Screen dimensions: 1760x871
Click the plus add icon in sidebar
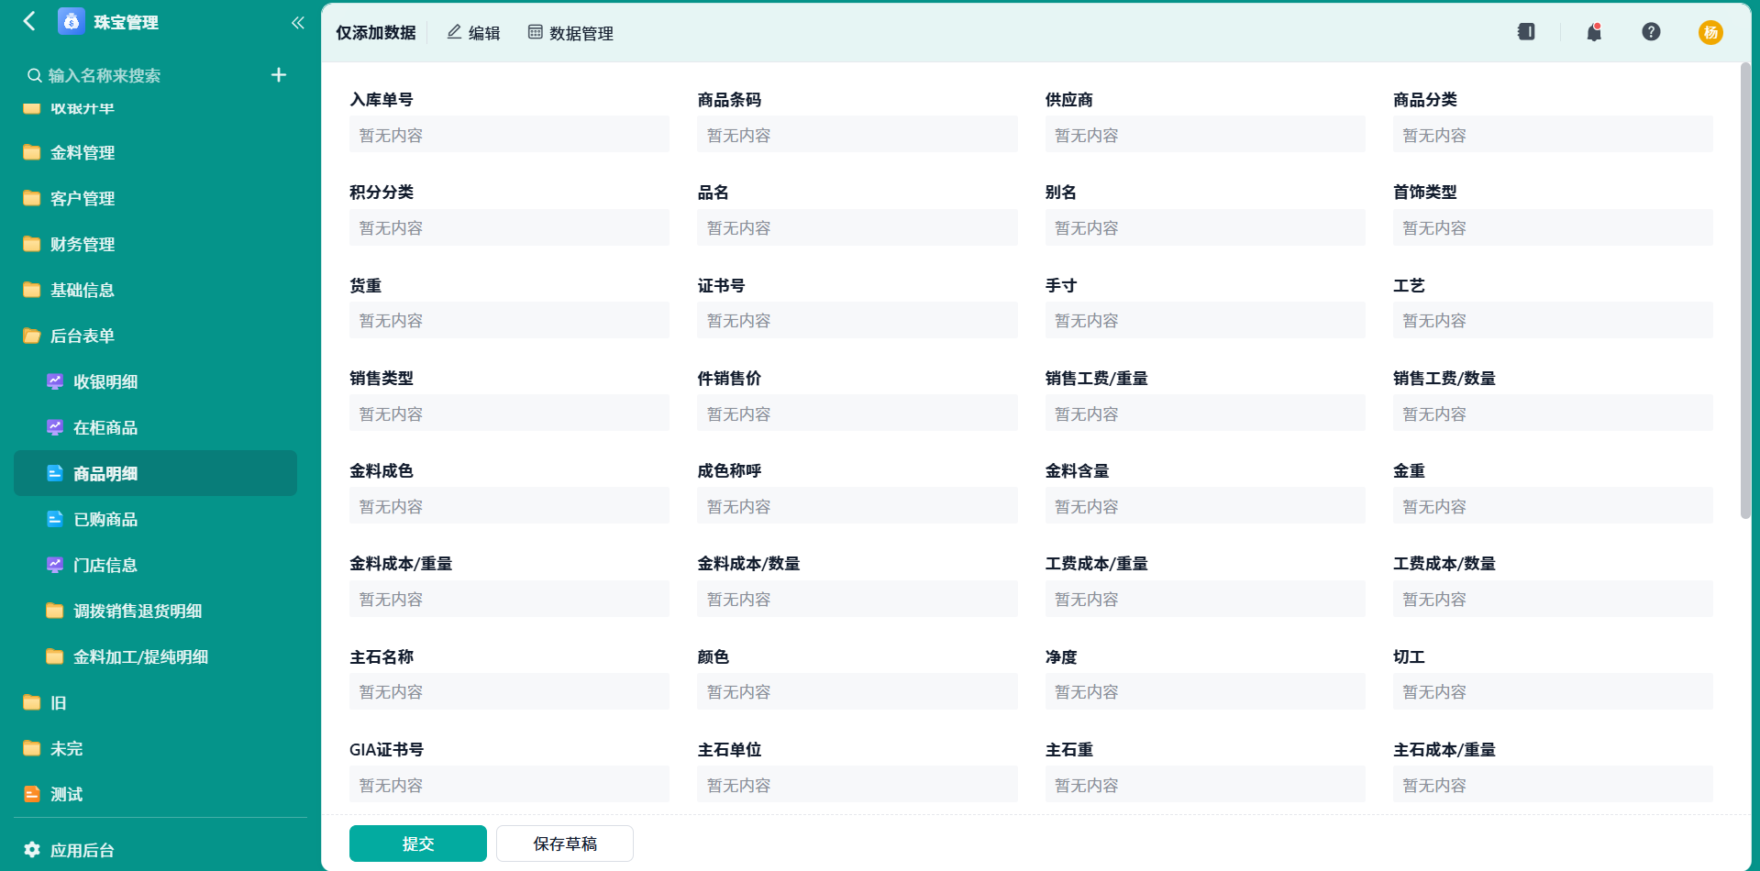(x=279, y=75)
